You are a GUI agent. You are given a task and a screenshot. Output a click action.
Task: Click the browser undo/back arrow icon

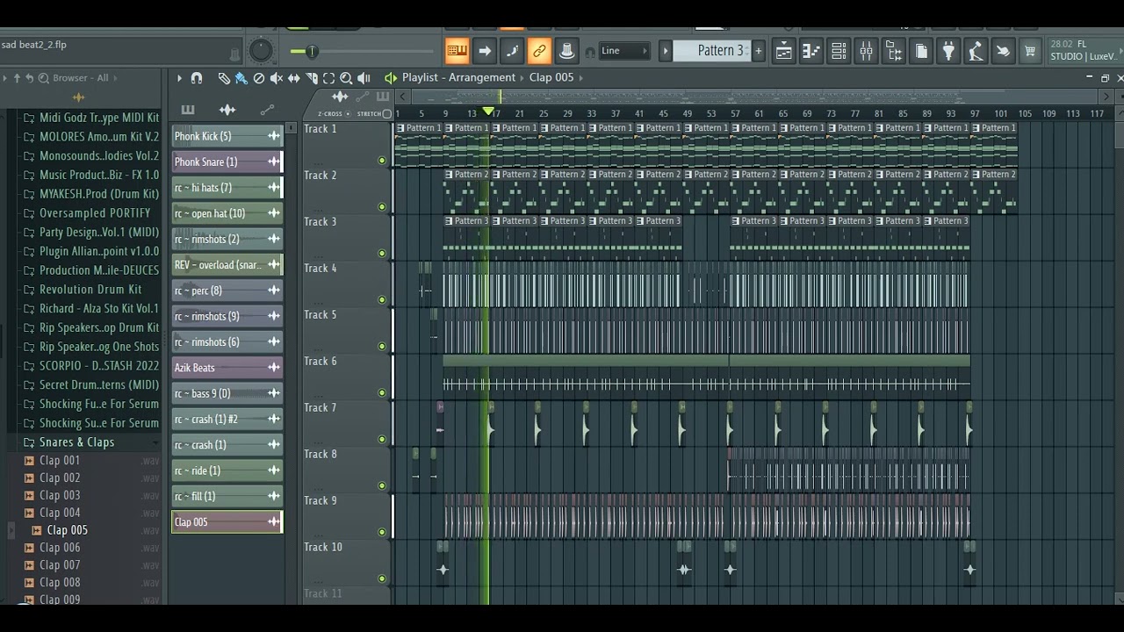pos(29,78)
